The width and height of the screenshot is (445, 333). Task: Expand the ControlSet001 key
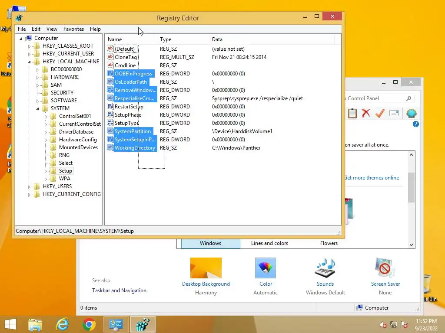(46, 116)
